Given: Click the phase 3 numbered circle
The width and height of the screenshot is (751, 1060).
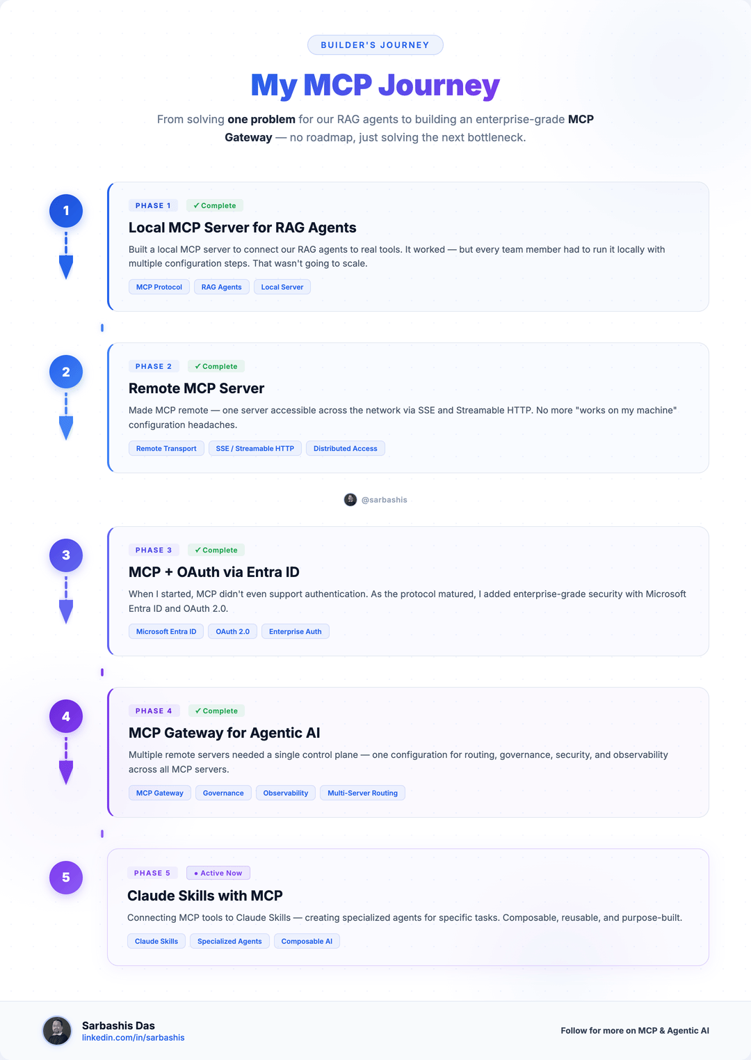Looking at the screenshot, I should (66, 555).
